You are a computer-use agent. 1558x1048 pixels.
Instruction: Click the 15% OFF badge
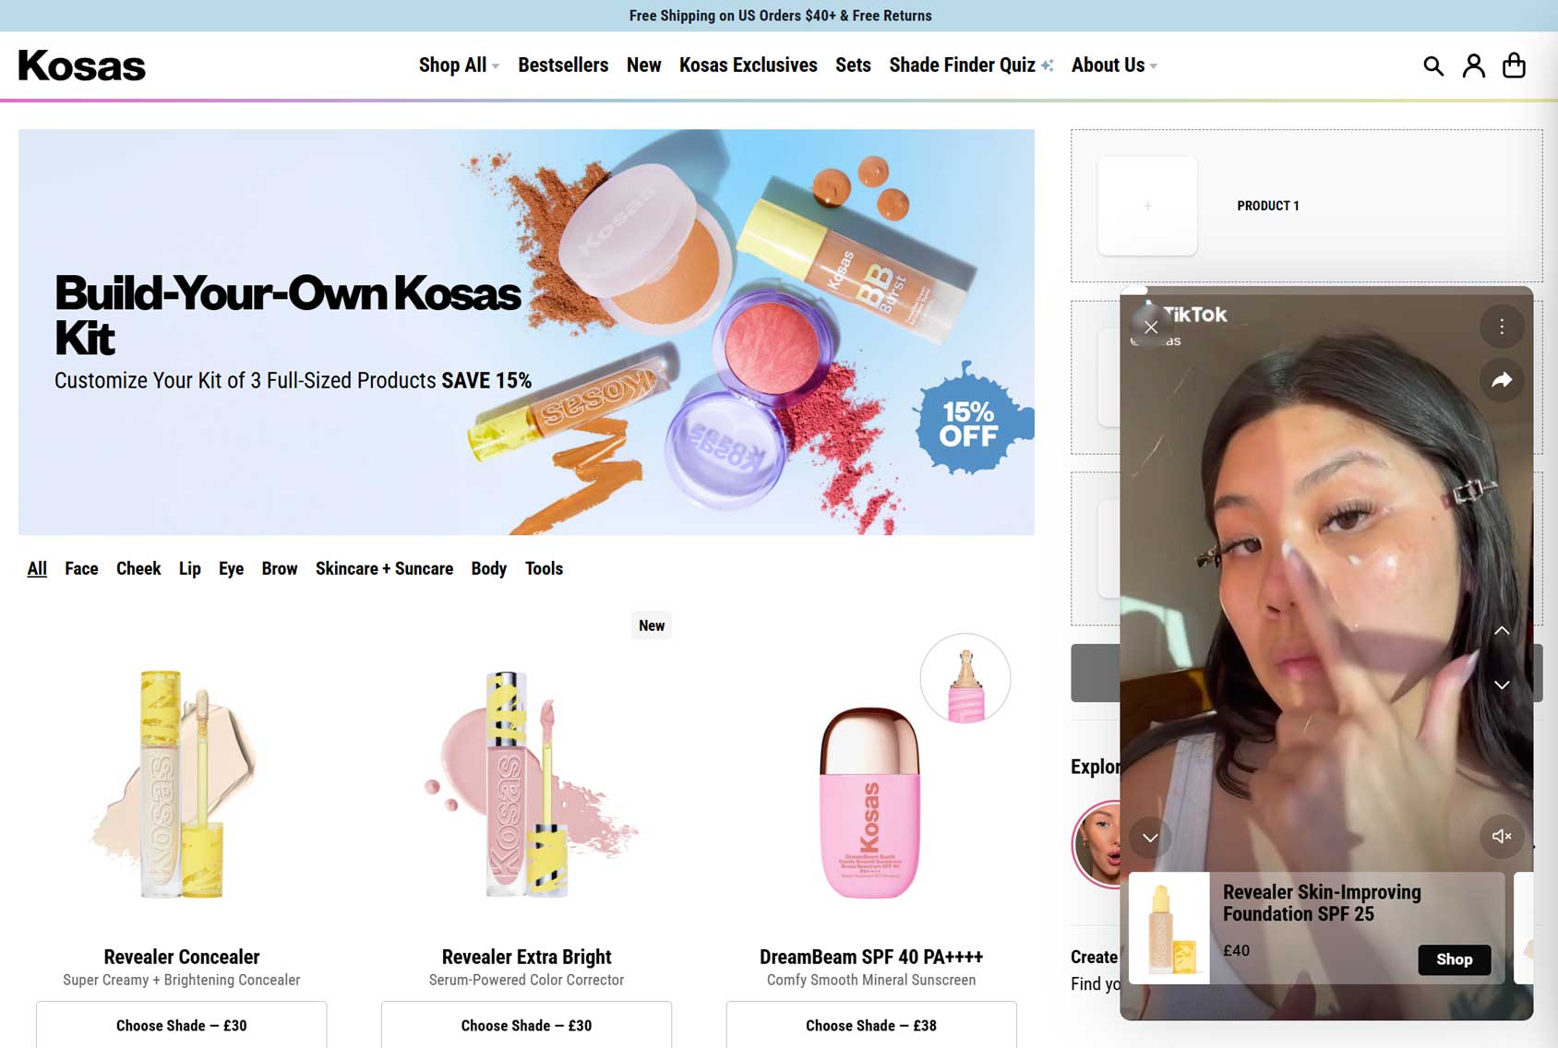972,420
